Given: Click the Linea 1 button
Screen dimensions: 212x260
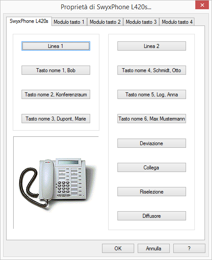Looking at the screenshot, I should (x=56, y=46).
